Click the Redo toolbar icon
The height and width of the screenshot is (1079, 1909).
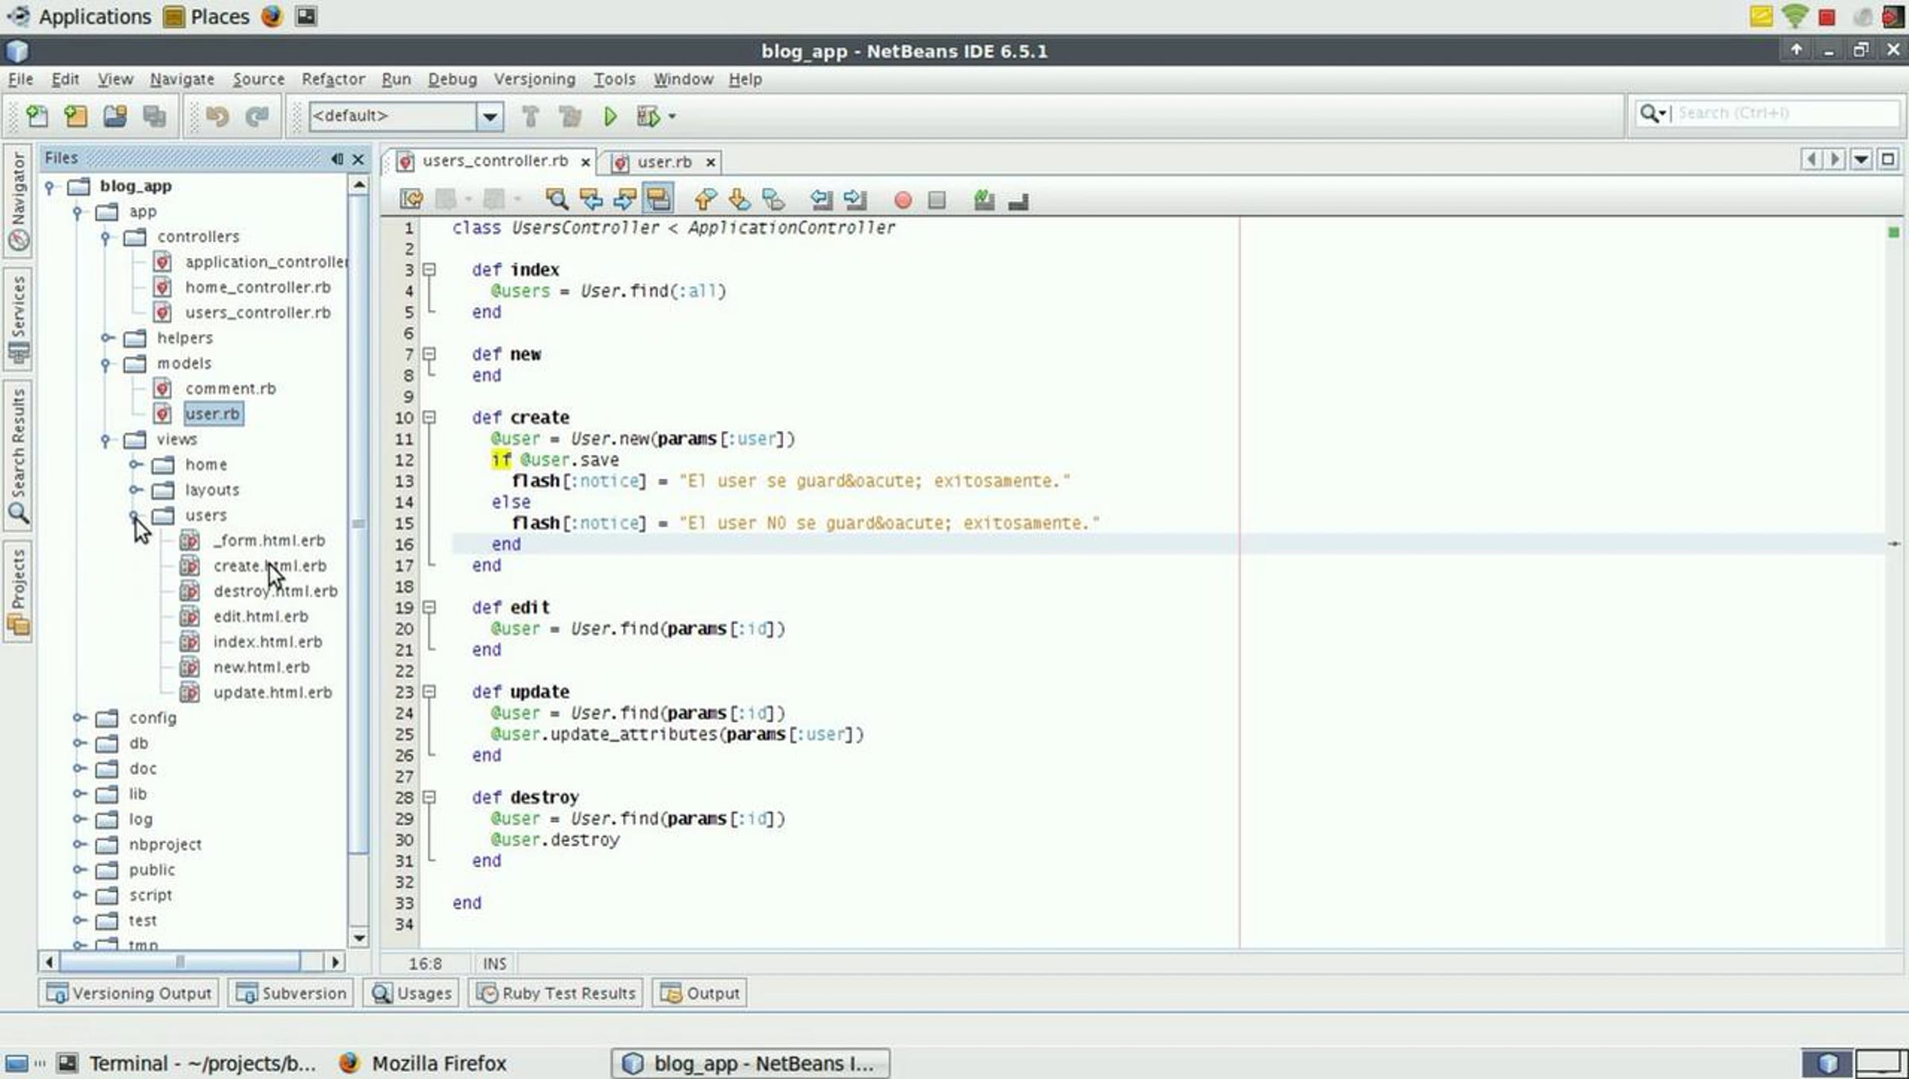tap(256, 116)
